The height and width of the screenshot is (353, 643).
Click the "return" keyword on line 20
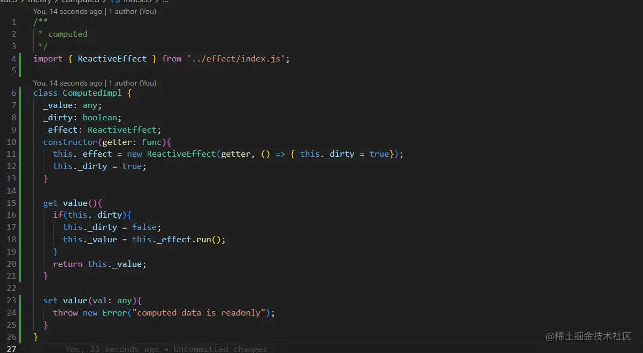pos(67,264)
